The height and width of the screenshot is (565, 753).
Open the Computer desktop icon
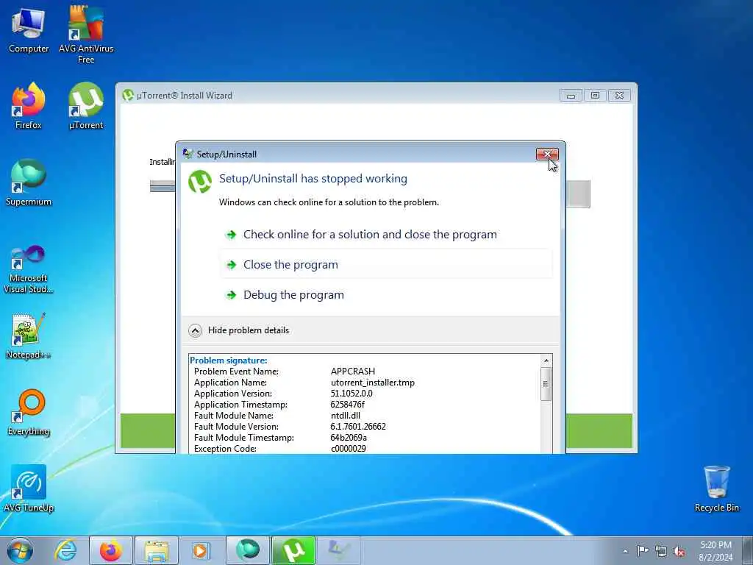click(29, 29)
